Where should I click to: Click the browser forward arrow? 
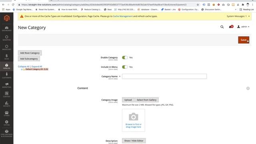tap(8, 4)
